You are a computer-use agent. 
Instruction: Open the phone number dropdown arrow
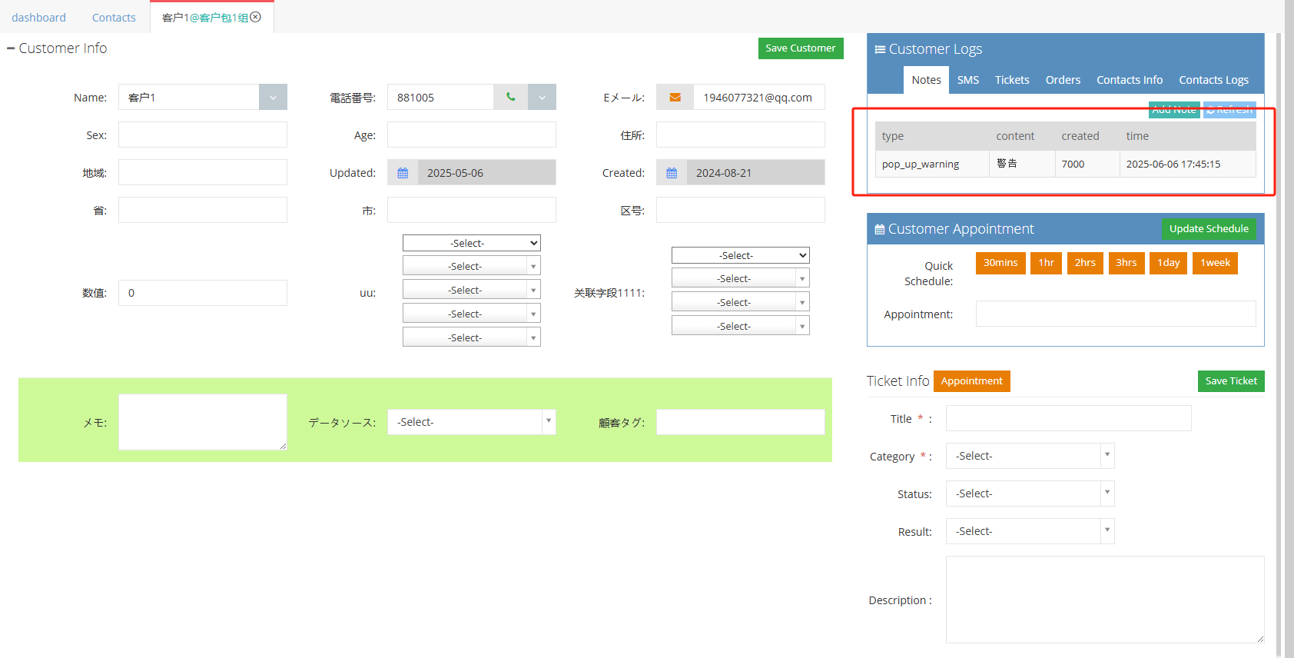point(542,97)
